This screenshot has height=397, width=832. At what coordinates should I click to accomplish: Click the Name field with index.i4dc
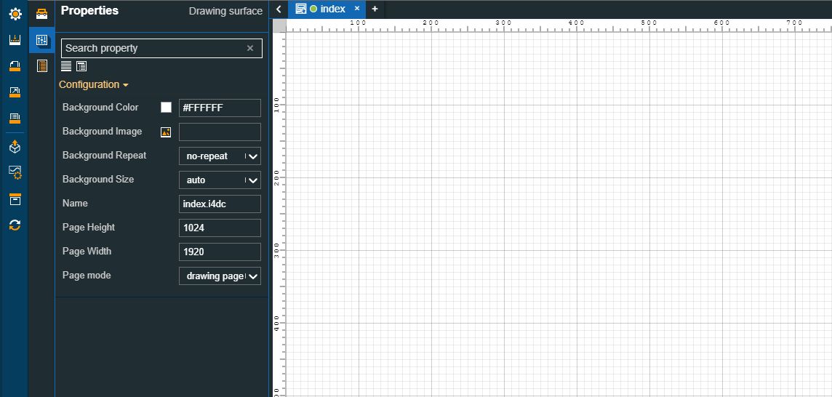pyautogui.click(x=220, y=204)
